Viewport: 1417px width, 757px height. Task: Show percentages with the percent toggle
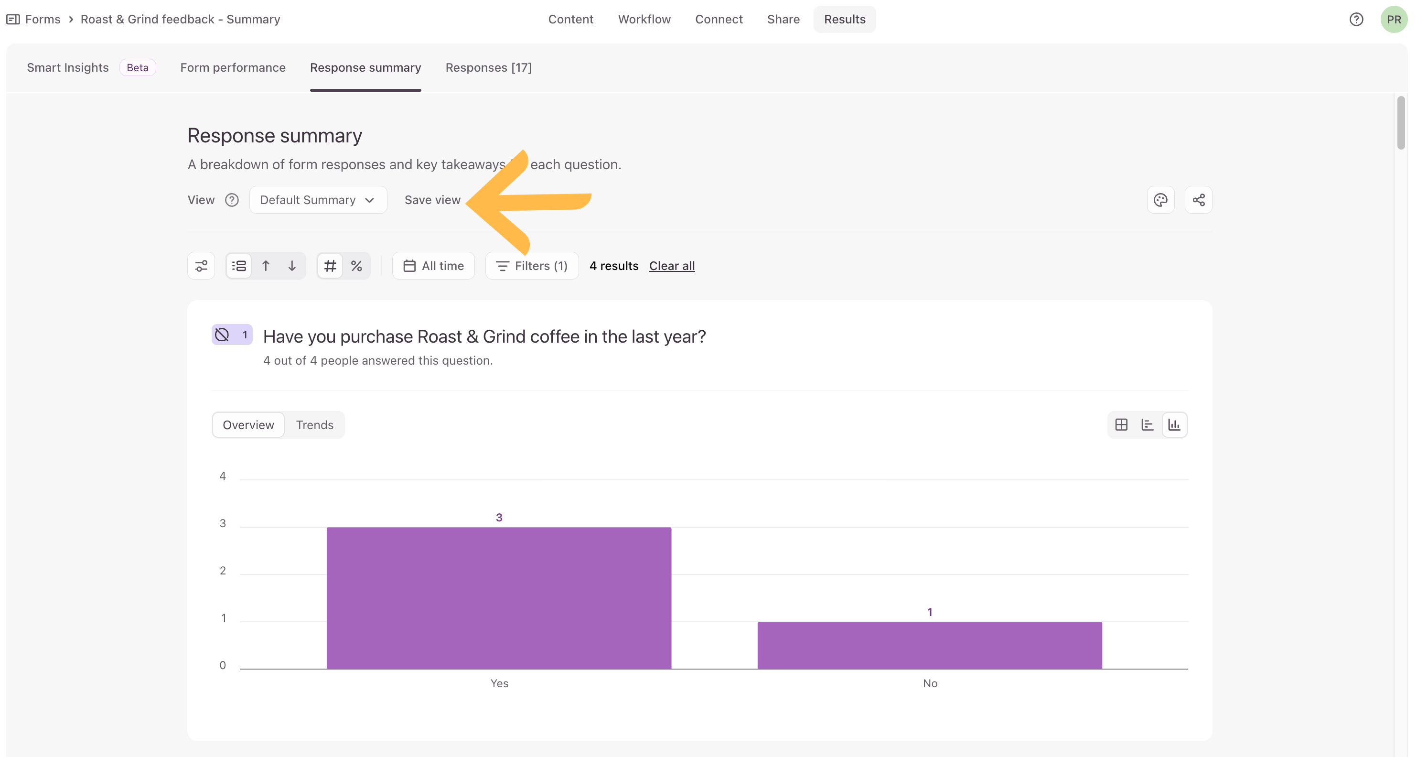(x=356, y=266)
